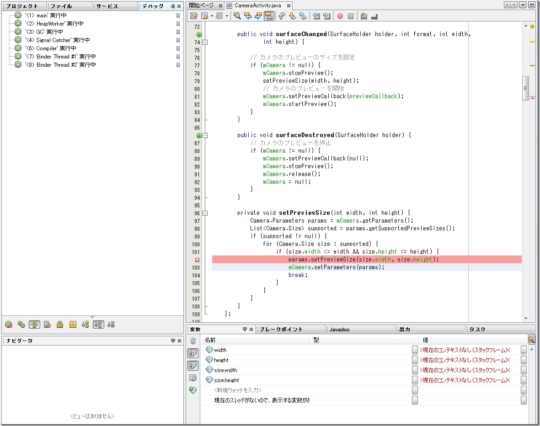The width and height of the screenshot is (540, 426).
Task: Click the previous bookmark up-arrow icon
Action: 282,16
